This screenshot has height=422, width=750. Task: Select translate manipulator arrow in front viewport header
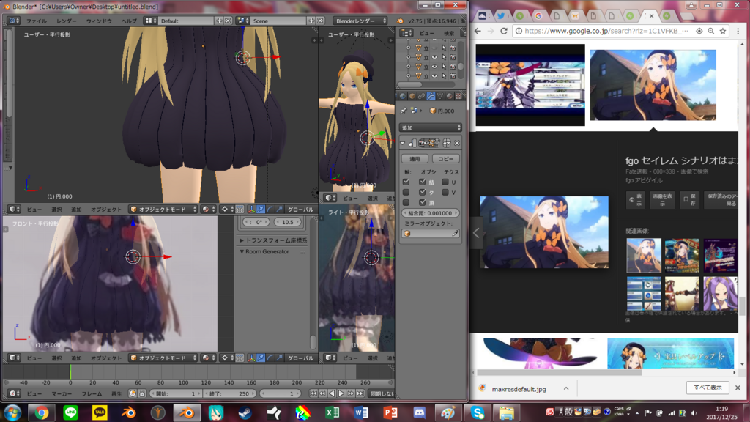click(261, 358)
